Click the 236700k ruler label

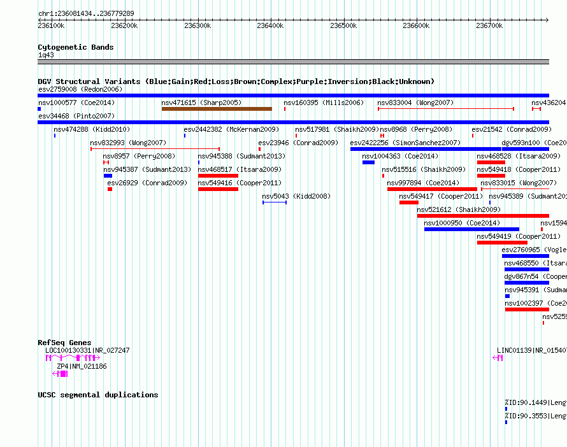coord(489,25)
